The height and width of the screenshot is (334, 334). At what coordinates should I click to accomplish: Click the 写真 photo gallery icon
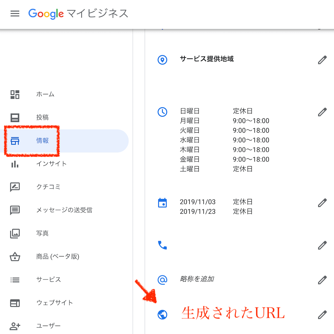(15, 233)
